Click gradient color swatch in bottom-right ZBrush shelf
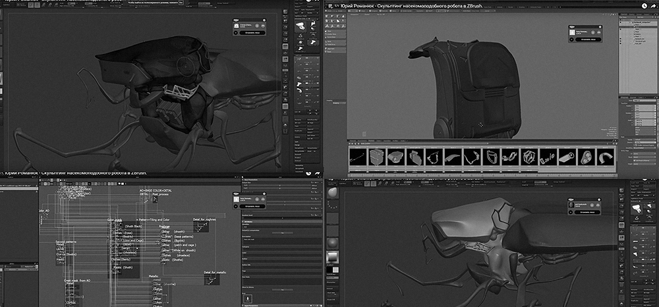Viewport: 659px width, 307px height. pos(332,258)
